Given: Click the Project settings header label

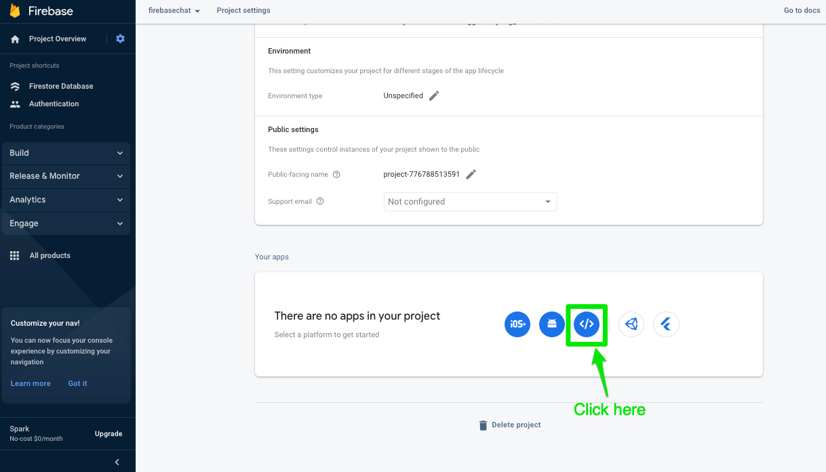Looking at the screenshot, I should [243, 11].
